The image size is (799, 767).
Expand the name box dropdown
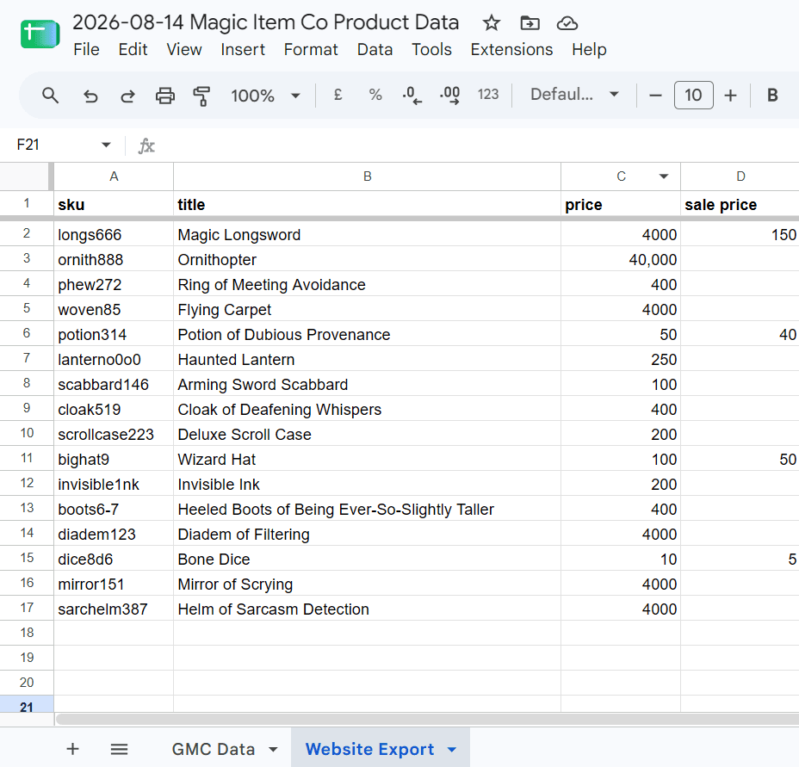[x=106, y=145]
